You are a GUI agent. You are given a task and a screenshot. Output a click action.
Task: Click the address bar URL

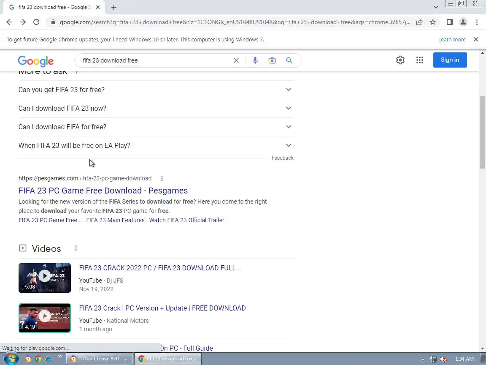pos(235,22)
